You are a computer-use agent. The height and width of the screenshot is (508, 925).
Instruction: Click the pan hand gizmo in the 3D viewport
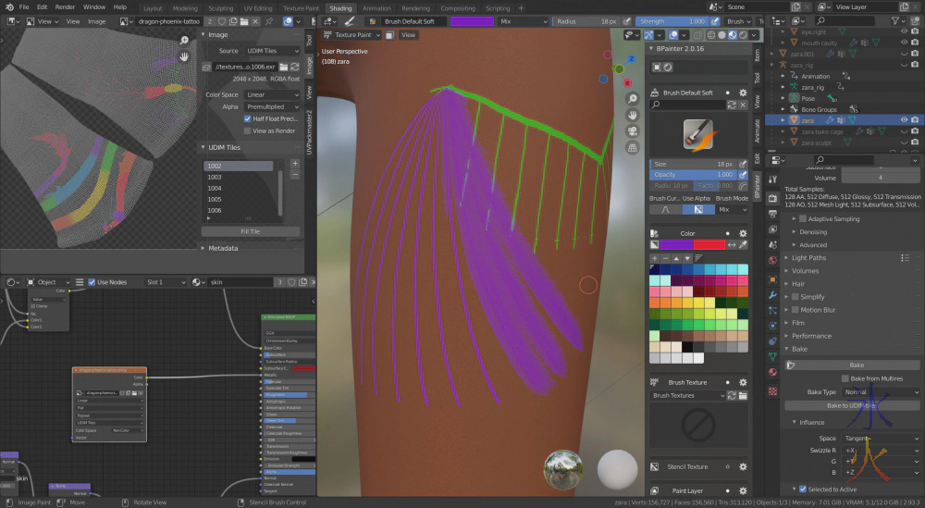pos(632,115)
